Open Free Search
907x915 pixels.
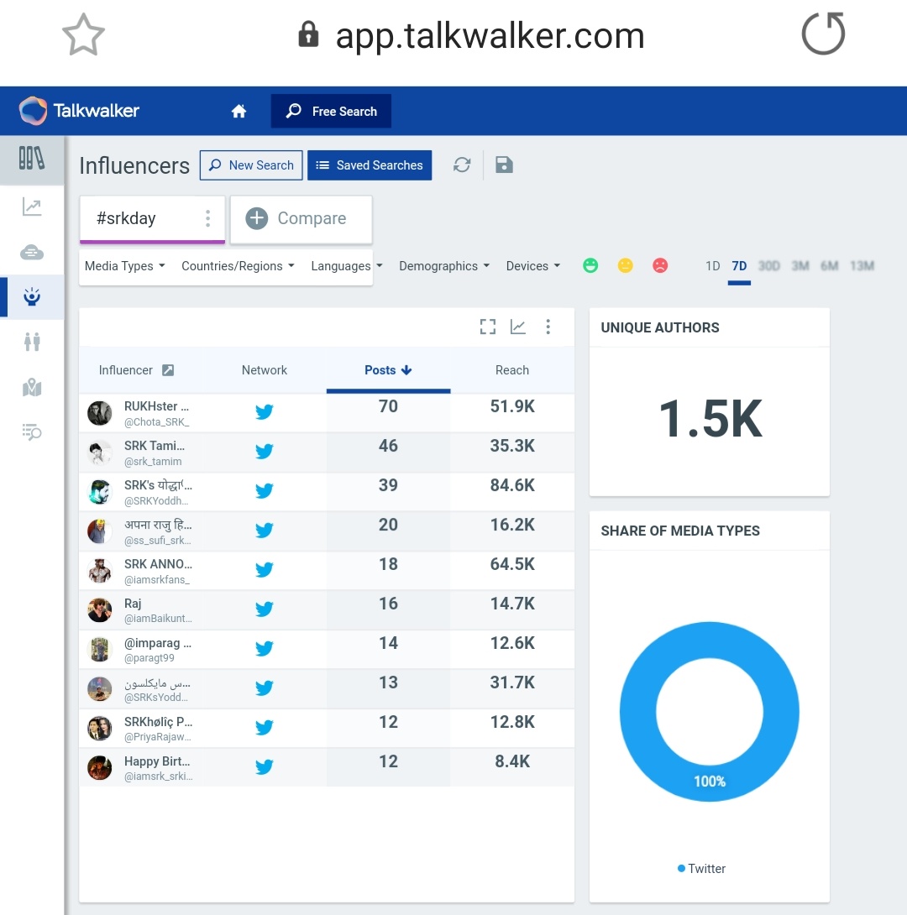pos(331,111)
